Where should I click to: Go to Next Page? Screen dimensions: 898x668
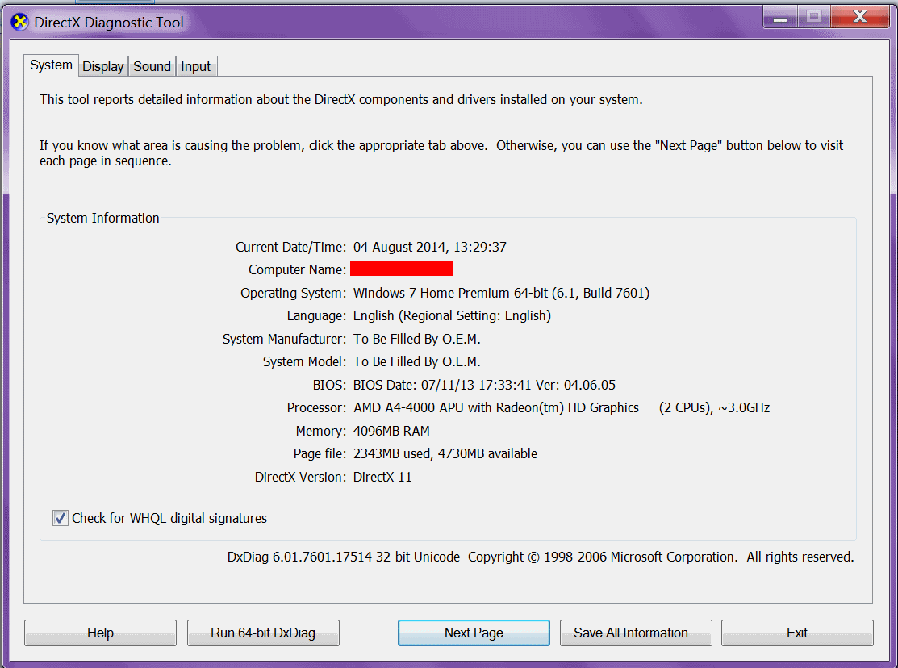(x=474, y=633)
